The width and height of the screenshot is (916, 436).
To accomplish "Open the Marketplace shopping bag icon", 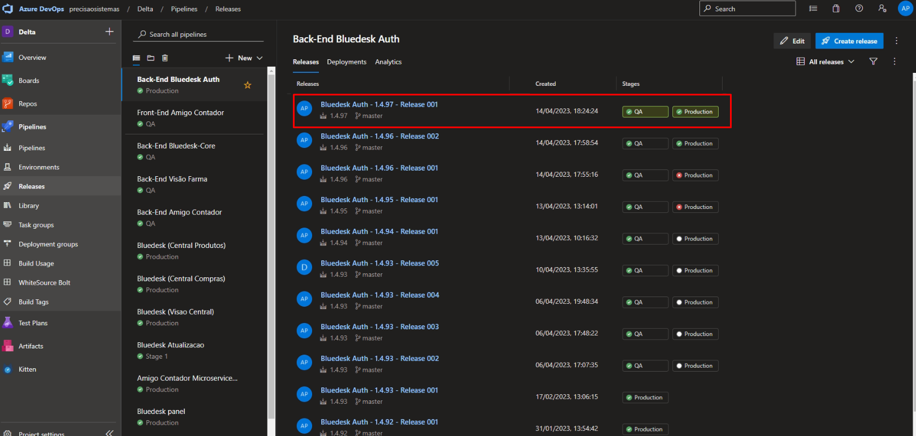I will click(836, 8).
